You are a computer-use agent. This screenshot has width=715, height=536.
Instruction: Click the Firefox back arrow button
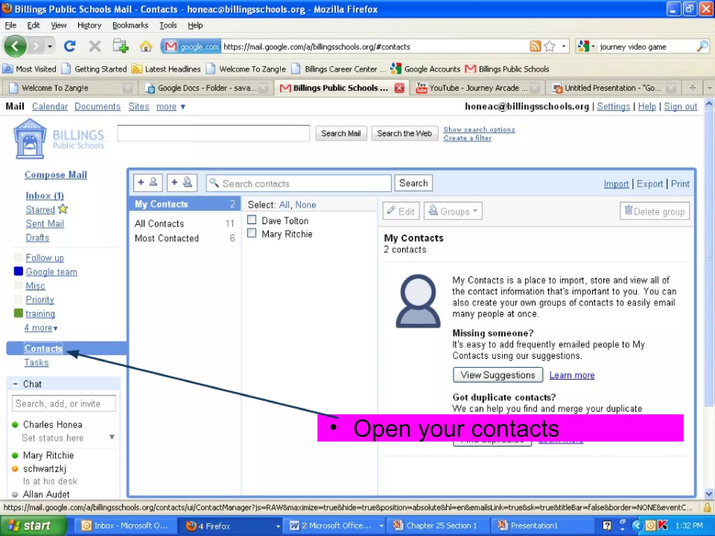tap(15, 46)
